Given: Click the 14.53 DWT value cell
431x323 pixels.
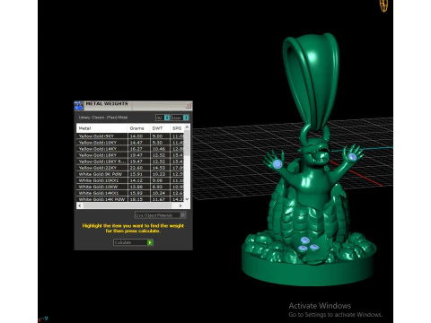Looking at the screenshot, I should 160,168.
